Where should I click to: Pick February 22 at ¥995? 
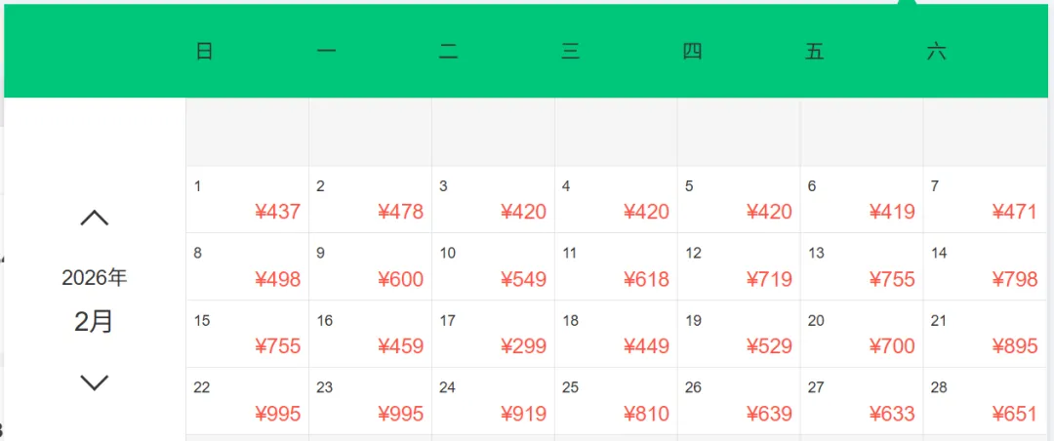[247, 402]
